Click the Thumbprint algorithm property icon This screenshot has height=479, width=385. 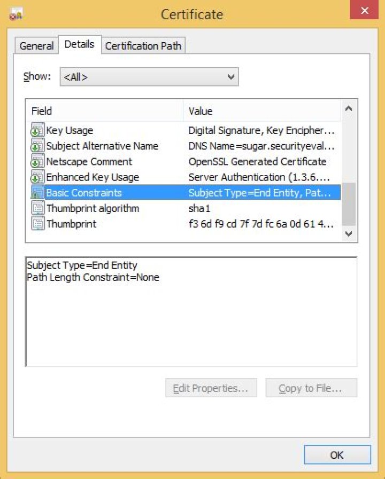pos(37,208)
